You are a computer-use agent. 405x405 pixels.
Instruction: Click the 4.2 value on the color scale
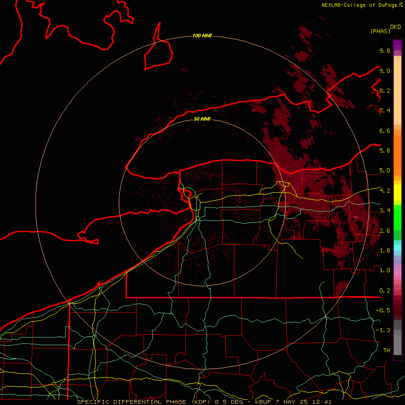point(385,191)
